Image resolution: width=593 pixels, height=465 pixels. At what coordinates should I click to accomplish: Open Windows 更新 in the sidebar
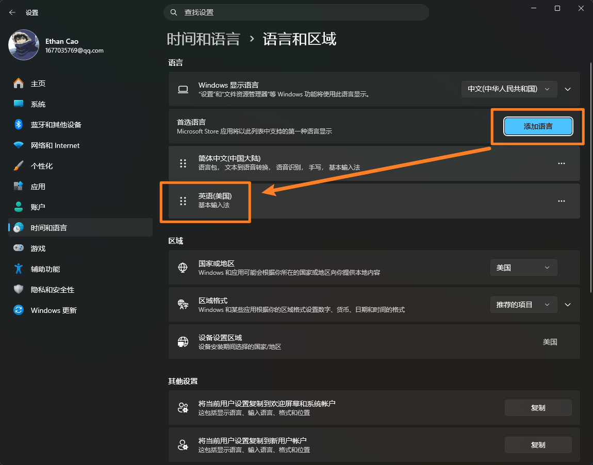tap(80, 310)
